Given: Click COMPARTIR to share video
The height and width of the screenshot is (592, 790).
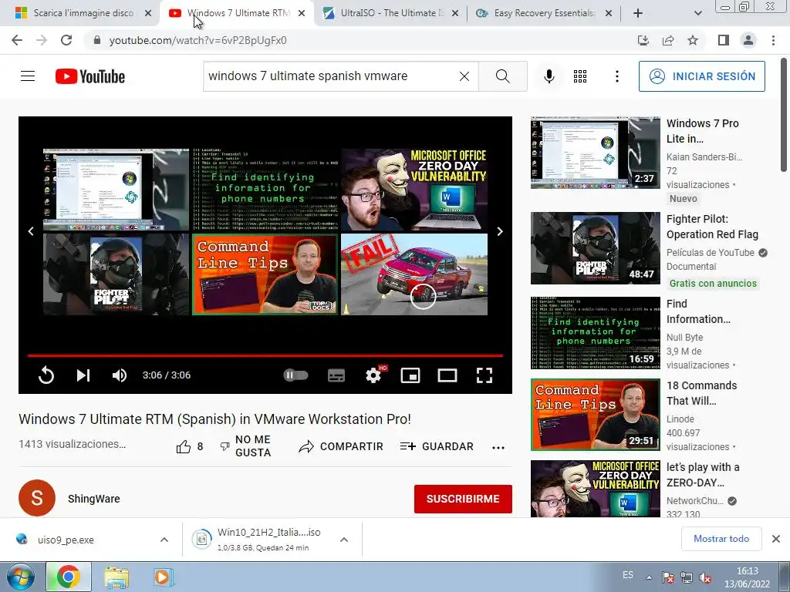Looking at the screenshot, I should [x=341, y=446].
